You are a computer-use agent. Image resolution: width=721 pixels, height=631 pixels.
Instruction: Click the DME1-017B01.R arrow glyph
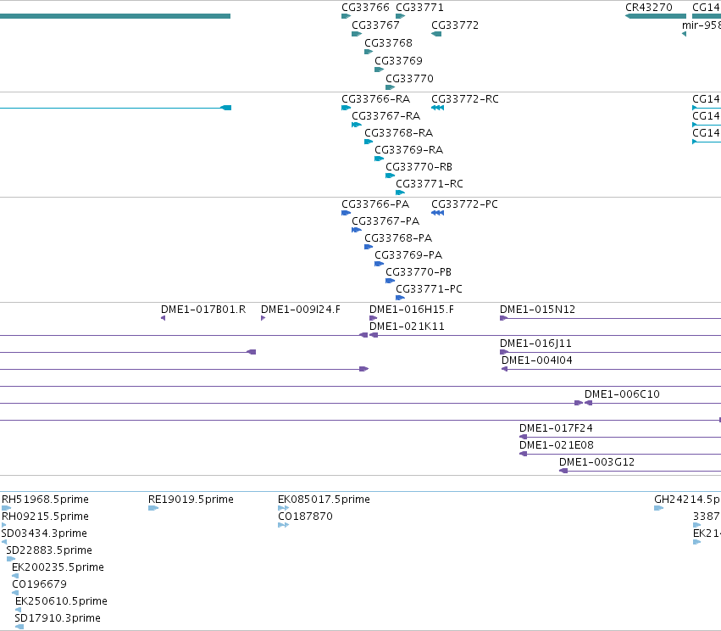(163, 318)
